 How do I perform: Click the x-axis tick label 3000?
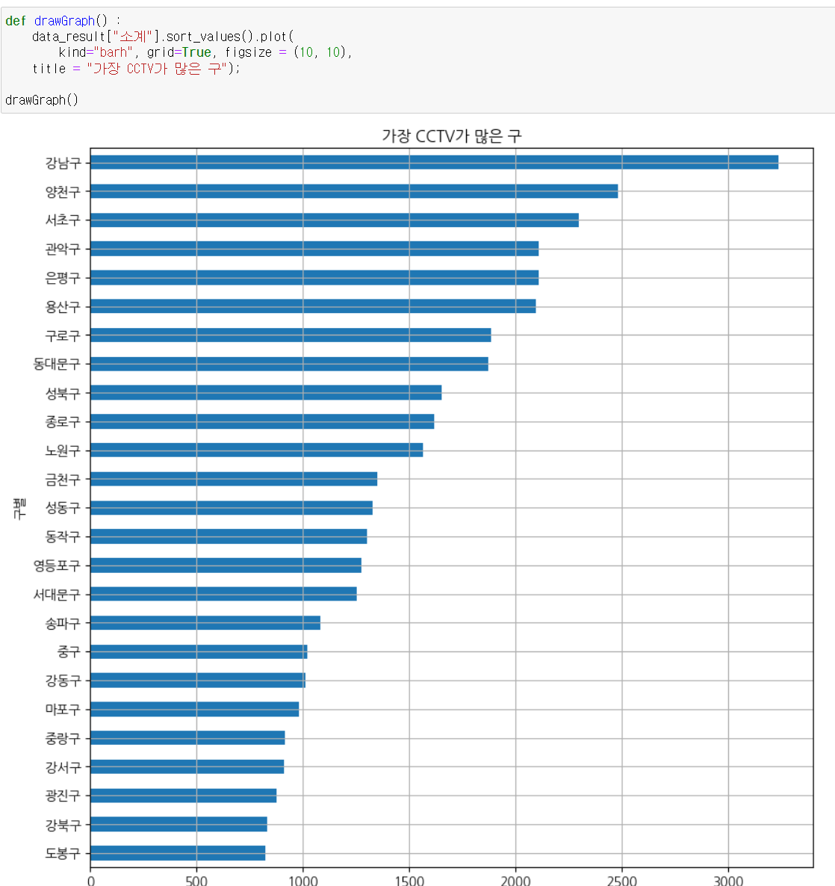tap(728, 880)
